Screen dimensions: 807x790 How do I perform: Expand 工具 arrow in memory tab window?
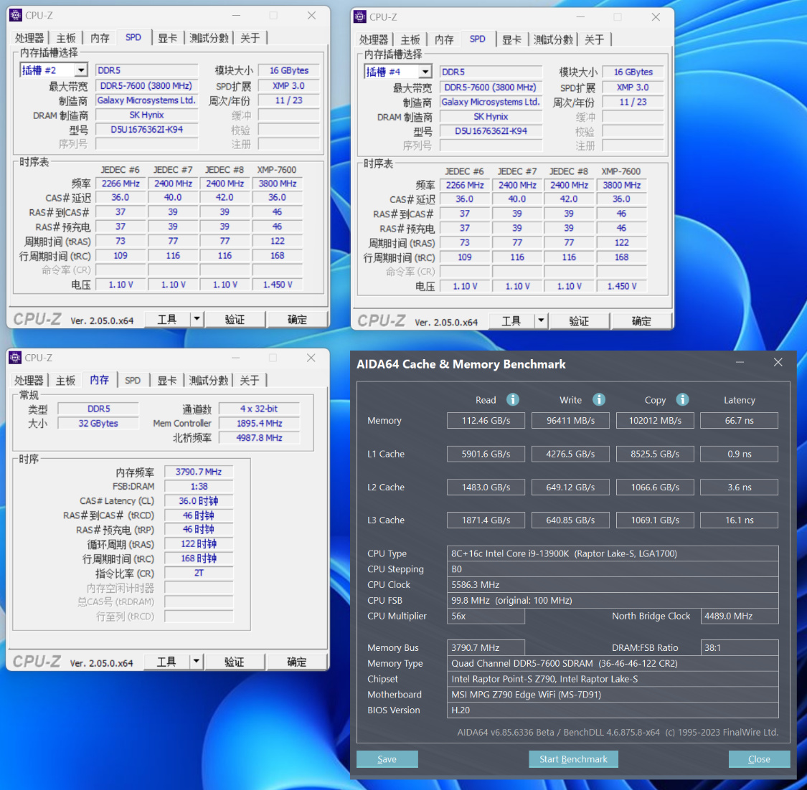196,662
